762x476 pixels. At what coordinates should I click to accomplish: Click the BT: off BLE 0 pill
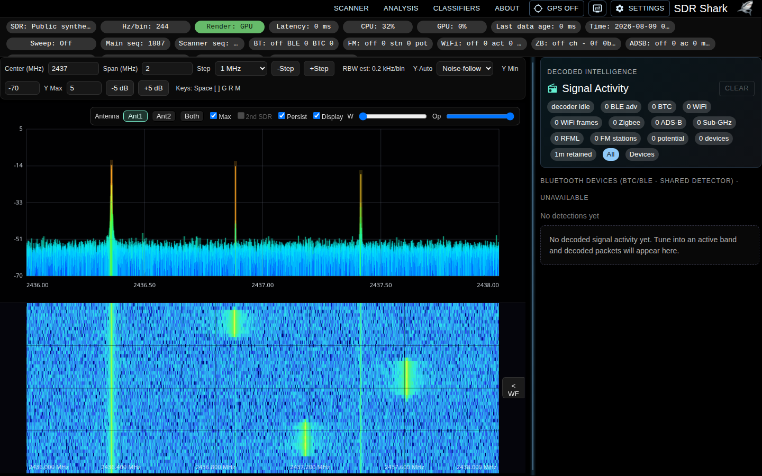(x=294, y=43)
